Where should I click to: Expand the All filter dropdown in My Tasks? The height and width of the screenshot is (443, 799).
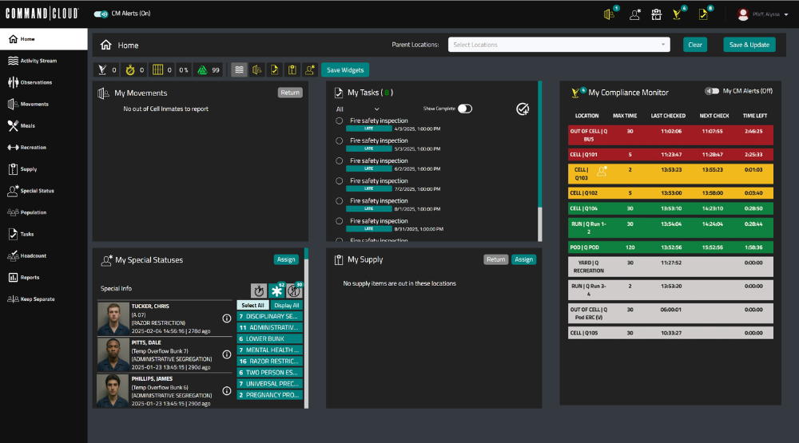coord(358,109)
